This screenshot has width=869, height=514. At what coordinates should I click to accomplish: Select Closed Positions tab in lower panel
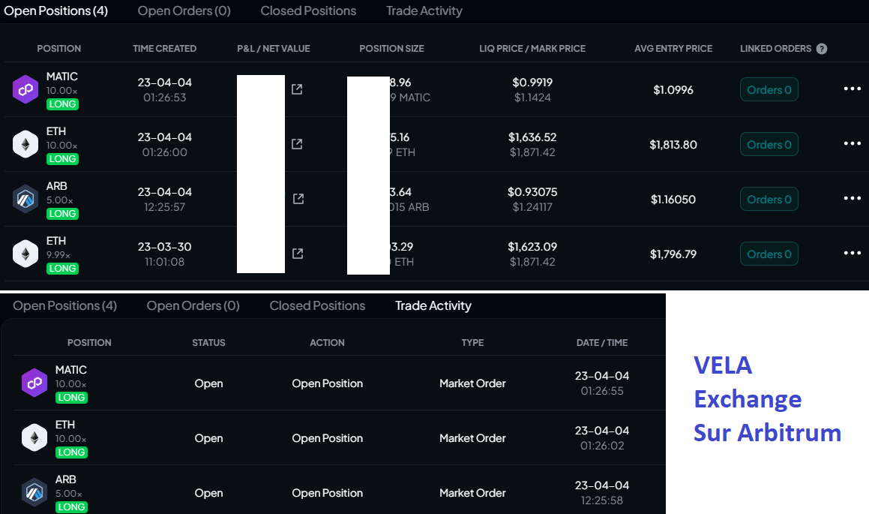point(317,306)
